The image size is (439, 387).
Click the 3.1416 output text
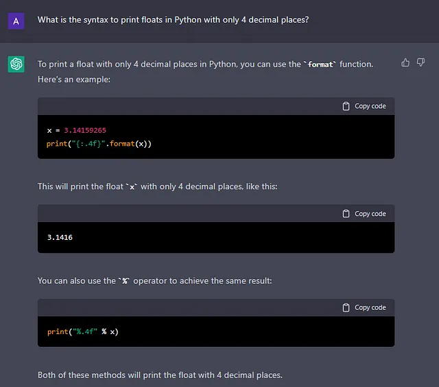60,237
